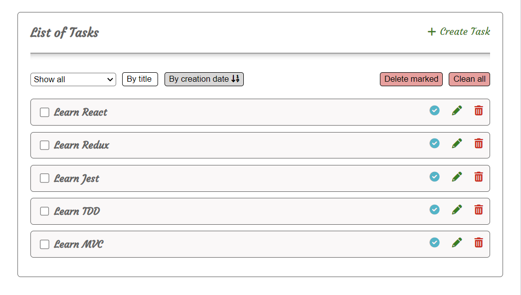The image size is (521, 295).
Task: Click the Create Task link
Action: pyautogui.click(x=459, y=32)
